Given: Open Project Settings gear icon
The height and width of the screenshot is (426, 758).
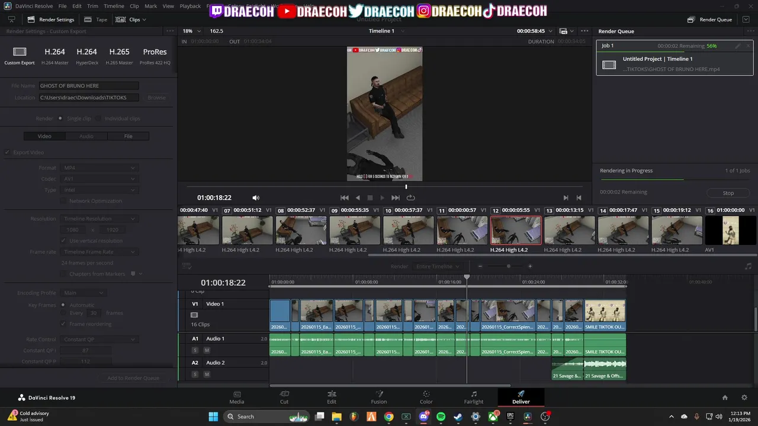Looking at the screenshot, I should coord(744,398).
